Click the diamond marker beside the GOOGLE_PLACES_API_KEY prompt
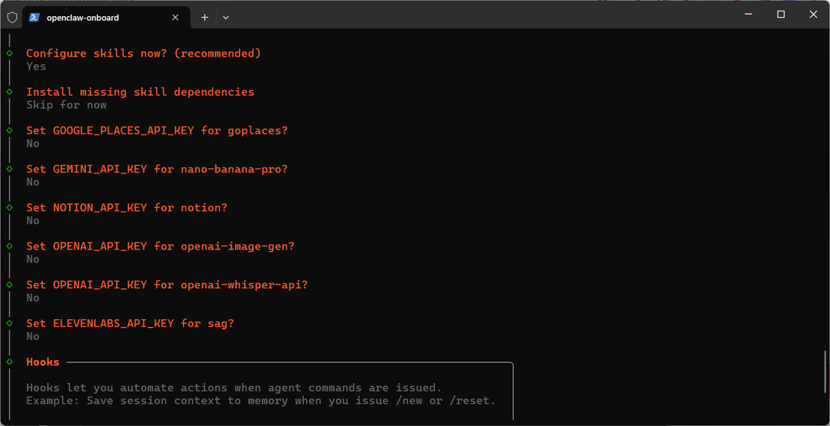 (x=10, y=130)
